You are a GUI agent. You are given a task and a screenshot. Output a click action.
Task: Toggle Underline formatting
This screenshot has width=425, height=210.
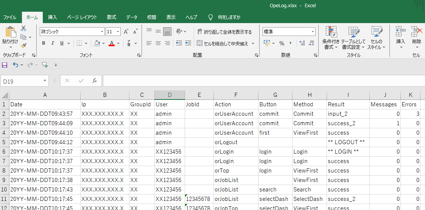62,43
